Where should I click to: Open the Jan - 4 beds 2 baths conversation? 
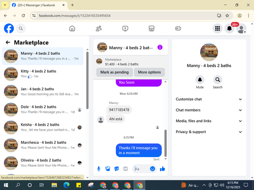tap(43, 92)
